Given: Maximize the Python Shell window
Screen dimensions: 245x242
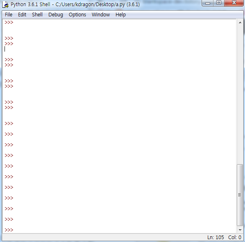Looking at the screenshot, I should tap(219, 2).
